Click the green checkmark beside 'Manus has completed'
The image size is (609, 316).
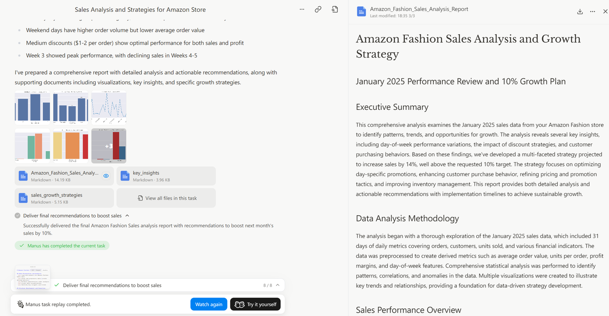tap(21, 246)
